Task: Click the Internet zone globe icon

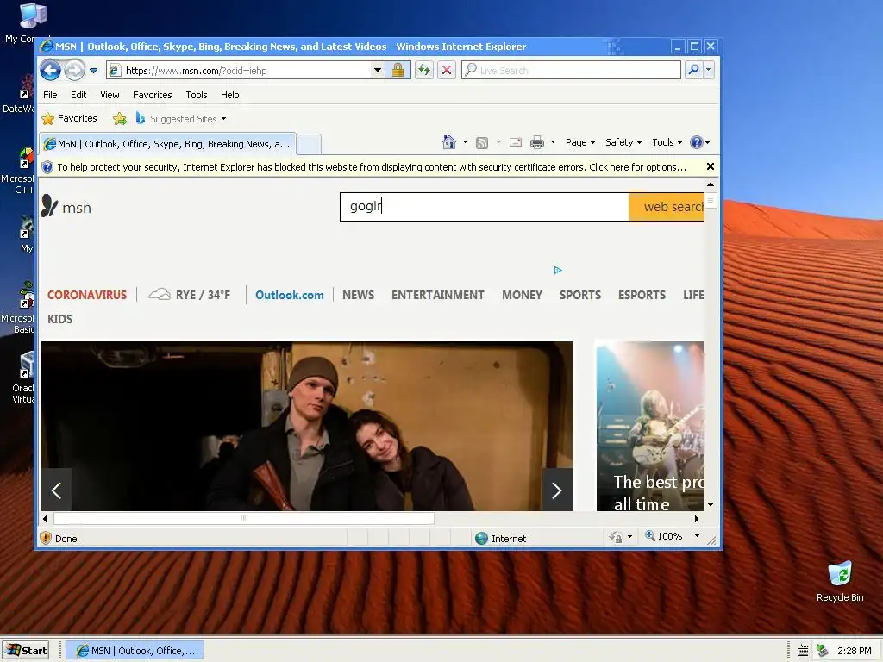Action: [x=481, y=538]
